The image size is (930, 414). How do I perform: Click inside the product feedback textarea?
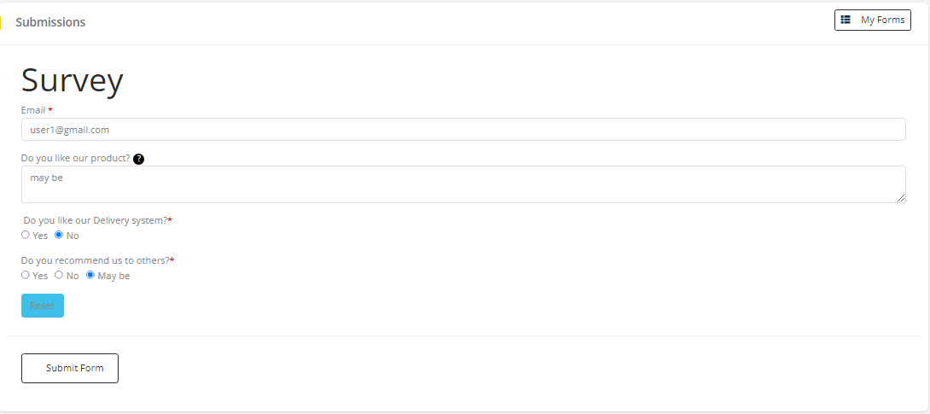pyautogui.click(x=462, y=184)
